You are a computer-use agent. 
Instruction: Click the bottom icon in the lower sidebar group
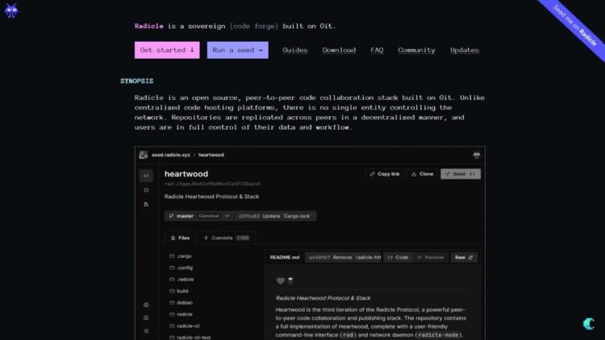[x=146, y=331]
